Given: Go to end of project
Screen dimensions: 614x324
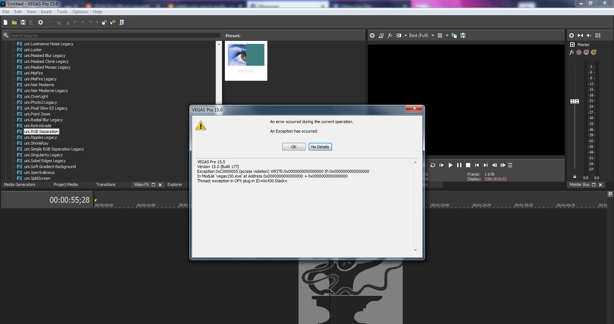Looking at the screenshot, I should pos(486,165).
